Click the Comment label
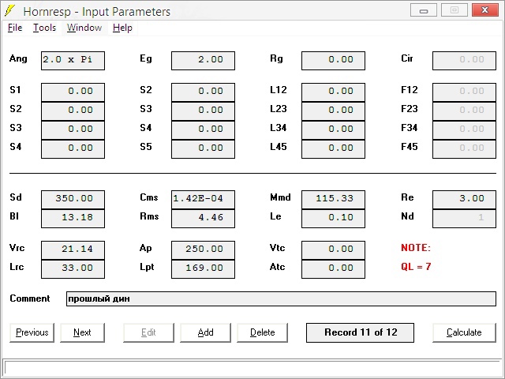 30,298
